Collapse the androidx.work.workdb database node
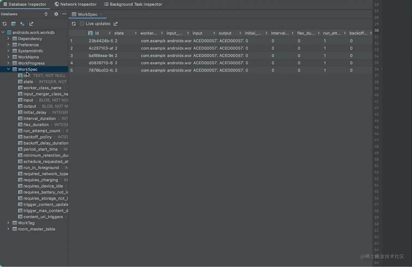Image resolution: width=412 pixels, height=267 pixels. (x=3, y=32)
